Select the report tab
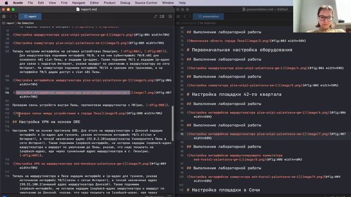 (x=30, y=16)
